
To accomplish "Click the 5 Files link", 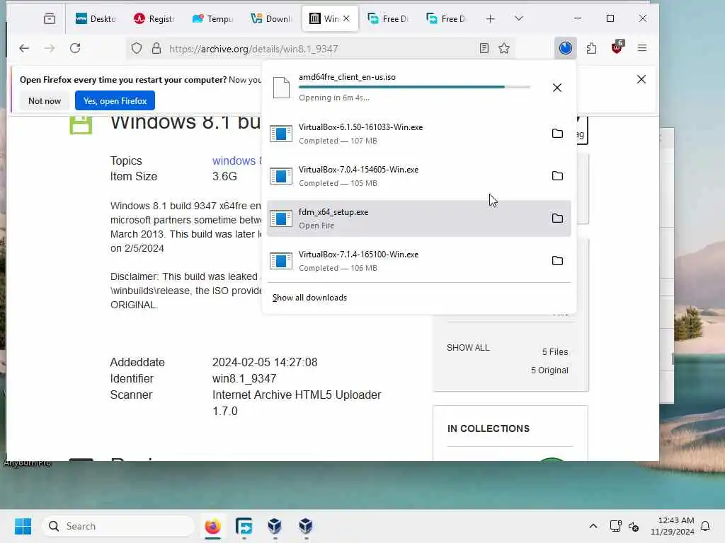I will [555, 352].
